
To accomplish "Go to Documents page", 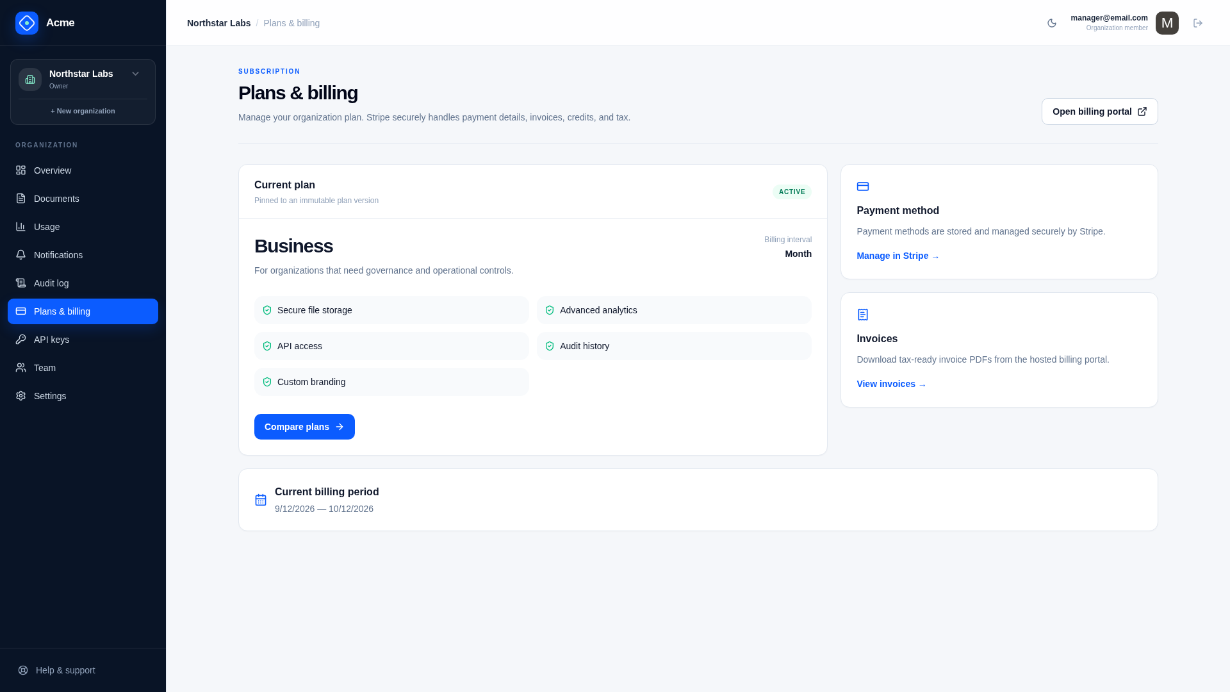I will 83,199.
